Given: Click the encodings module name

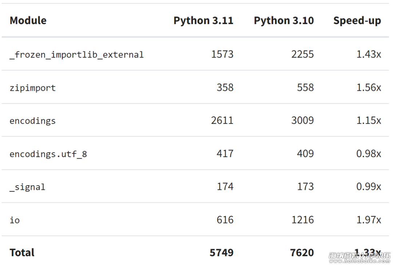Looking at the screenshot, I should pyautogui.click(x=33, y=121).
